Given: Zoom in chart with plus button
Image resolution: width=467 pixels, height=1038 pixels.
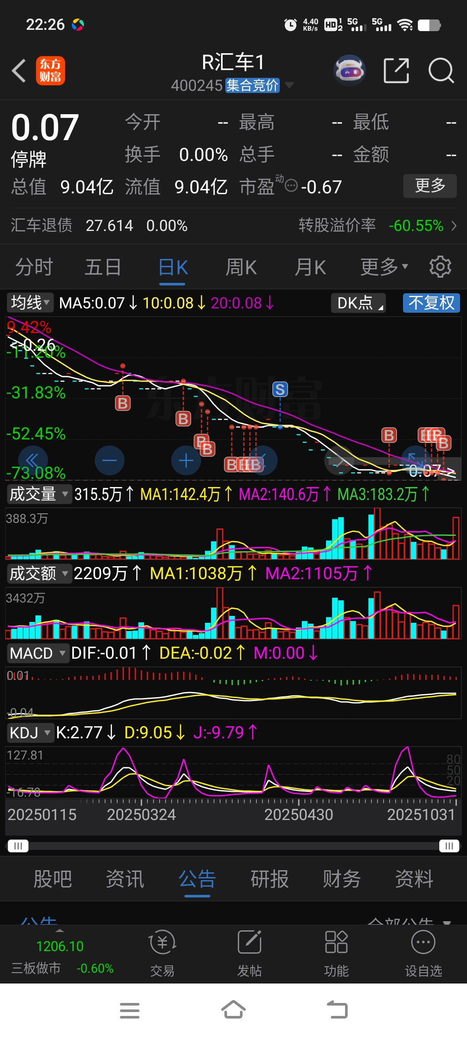Looking at the screenshot, I should [186, 460].
